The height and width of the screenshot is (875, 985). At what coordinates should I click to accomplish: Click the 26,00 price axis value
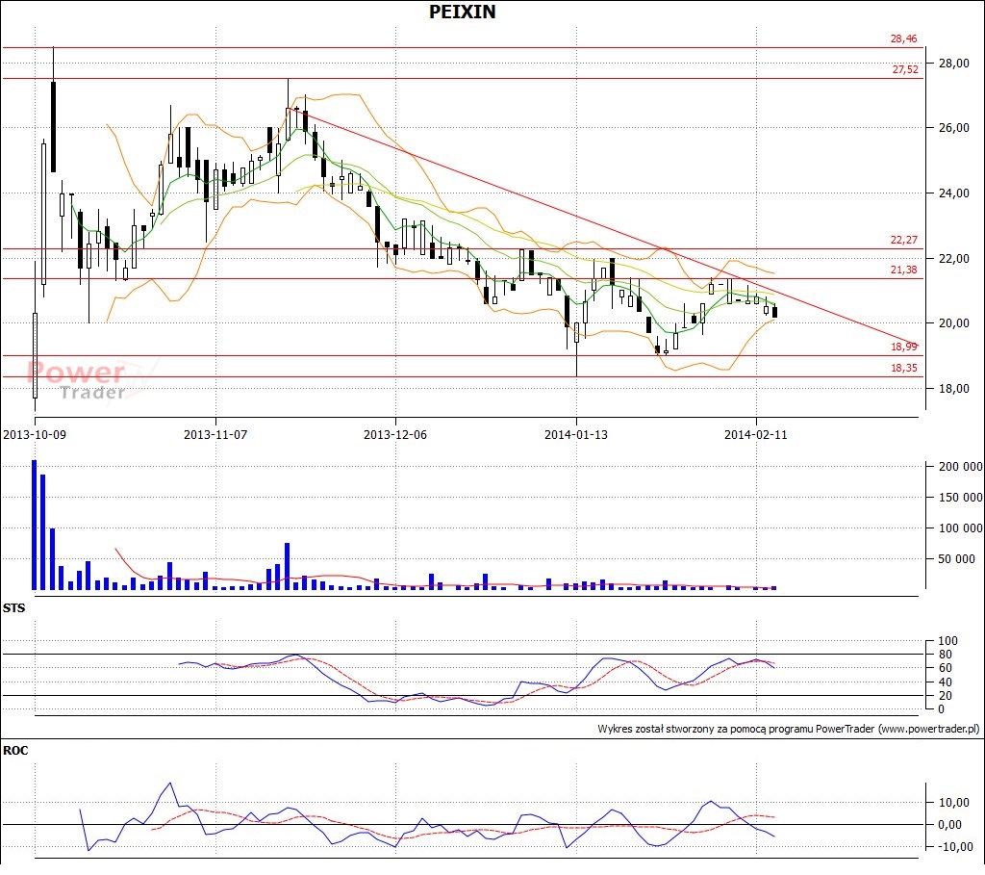coord(953,128)
